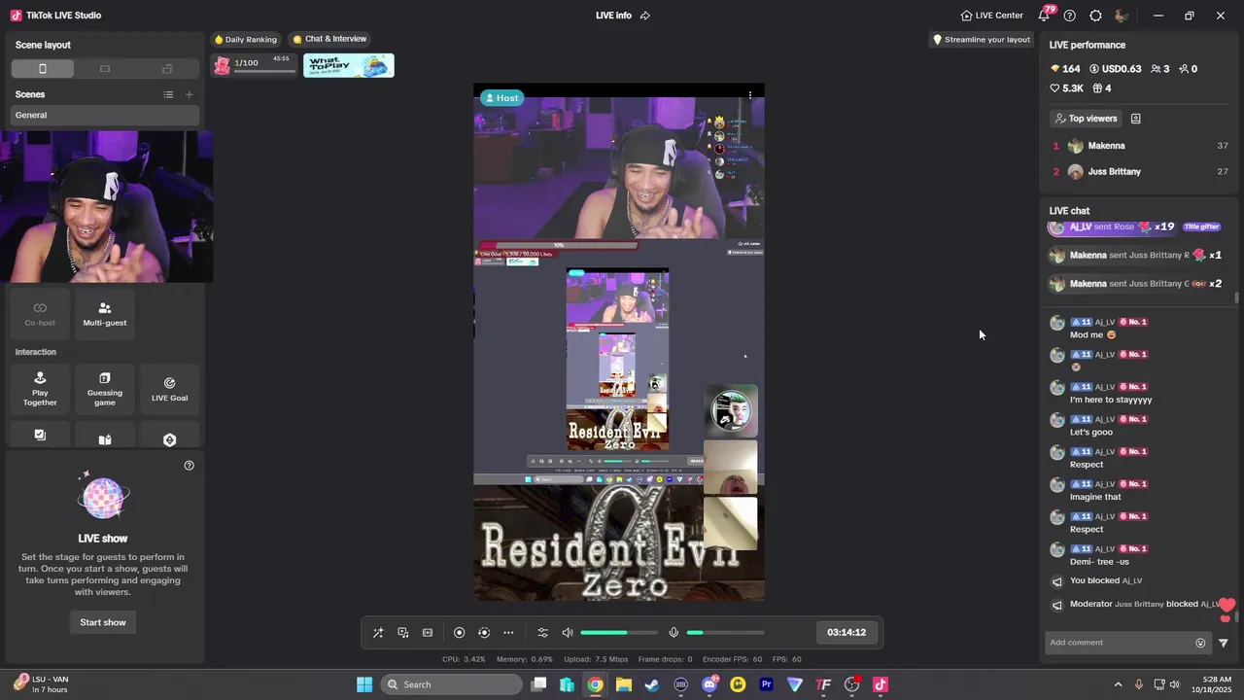This screenshot has height=700, width=1244.
Task: Open the emoji picker in comment box
Action: [1200, 643]
